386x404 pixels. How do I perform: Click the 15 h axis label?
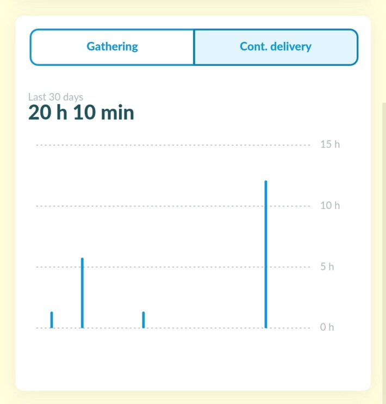[329, 145]
